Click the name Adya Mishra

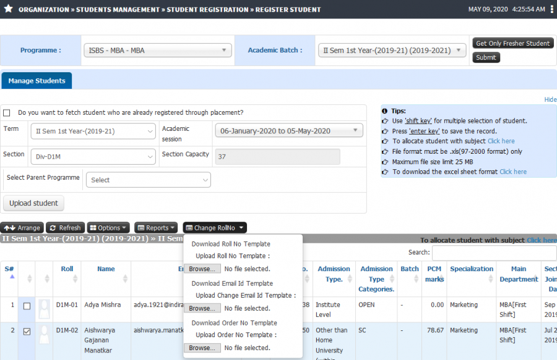102,304
